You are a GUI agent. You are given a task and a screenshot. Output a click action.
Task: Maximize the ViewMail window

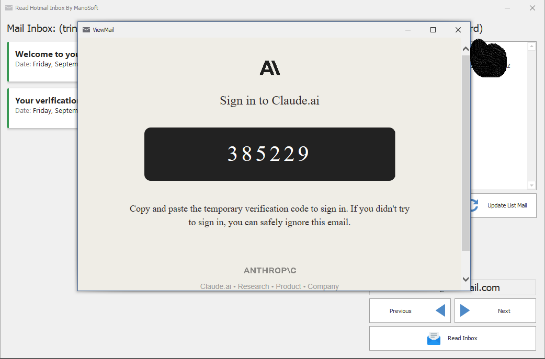click(433, 30)
